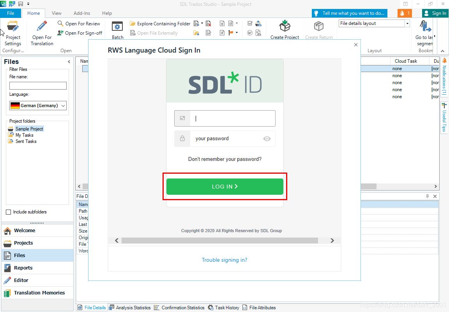Click the File name filter field

point(38,86)
